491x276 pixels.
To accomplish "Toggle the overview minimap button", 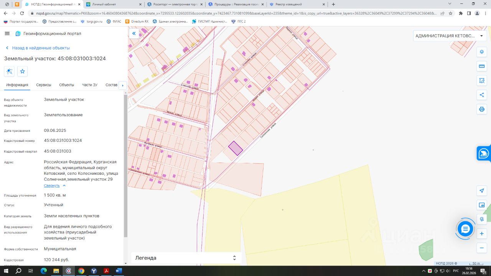I will coord(482,205).
